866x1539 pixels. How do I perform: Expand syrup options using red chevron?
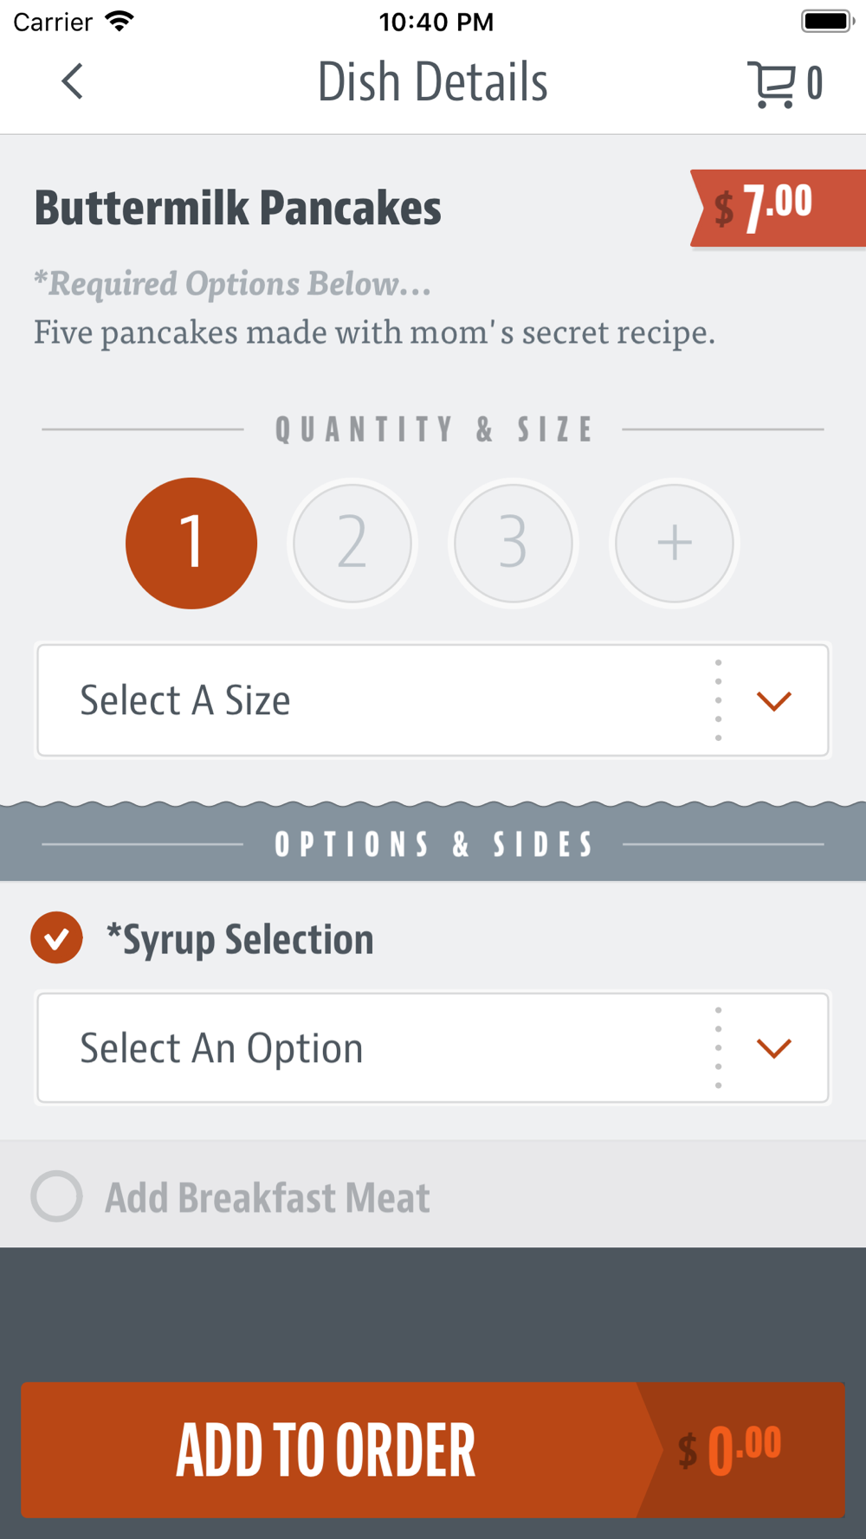point(773,1048)
